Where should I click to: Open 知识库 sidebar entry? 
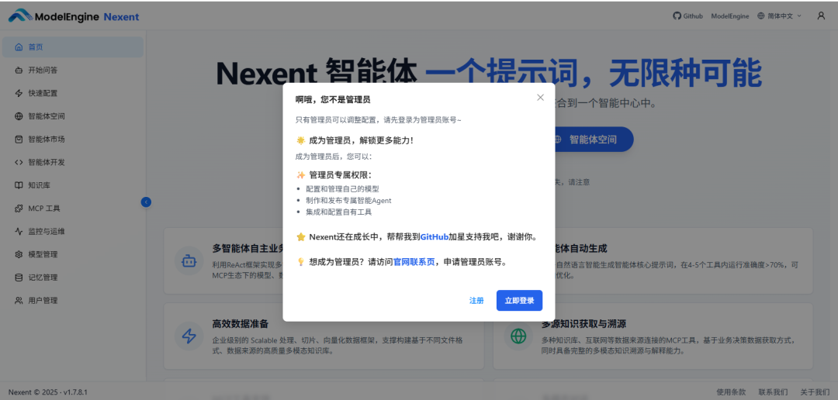coord(73,185)
